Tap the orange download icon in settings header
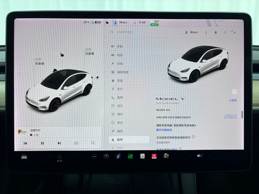The width and height of the screenshot is (259, 194). pyautogui.click(x=206, y=32)
